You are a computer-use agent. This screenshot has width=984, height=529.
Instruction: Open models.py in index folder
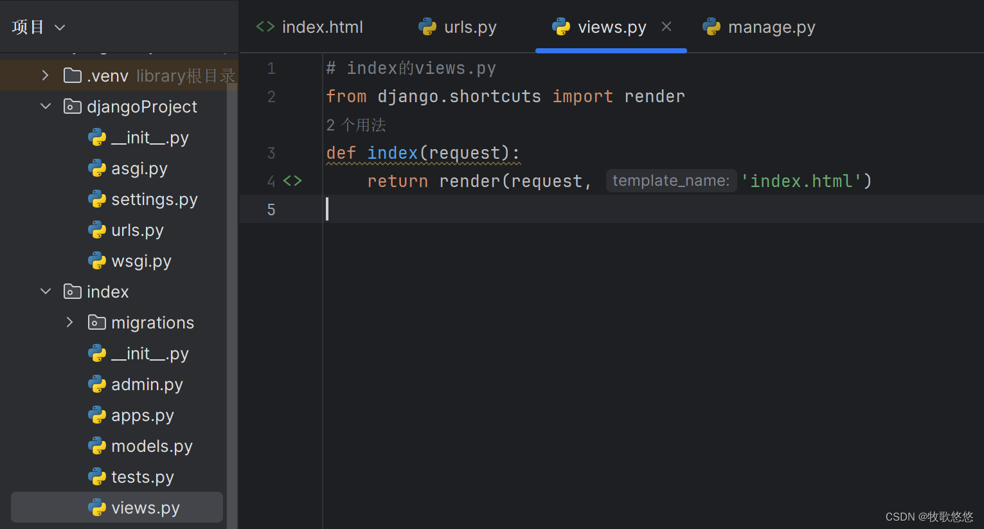(152, 446)
